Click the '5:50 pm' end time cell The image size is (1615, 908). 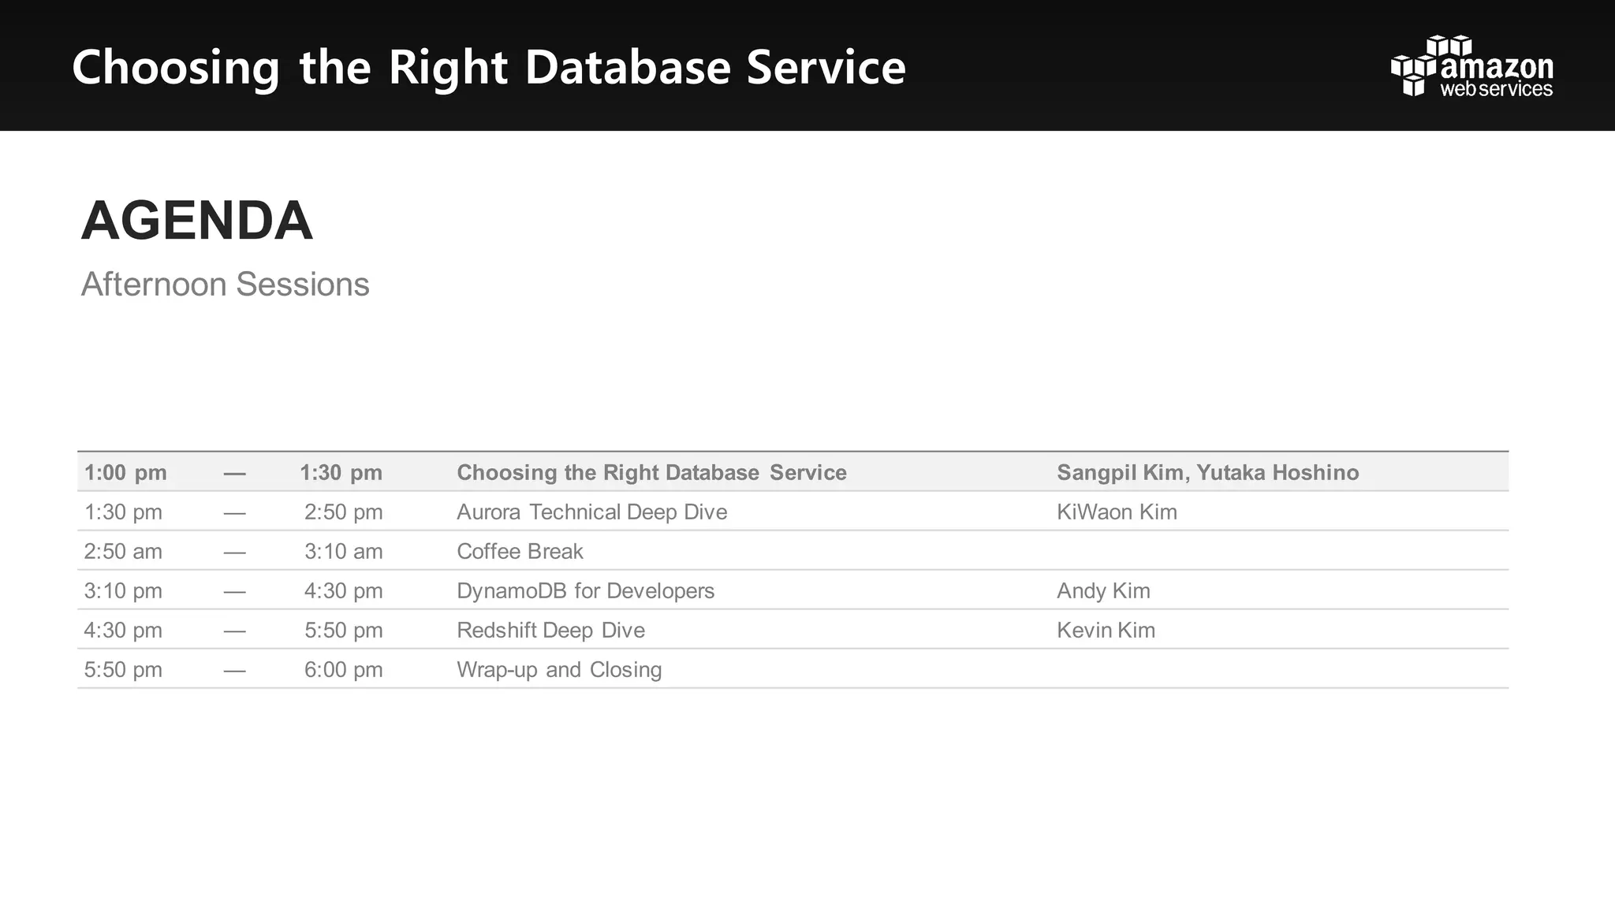point(344,631)
